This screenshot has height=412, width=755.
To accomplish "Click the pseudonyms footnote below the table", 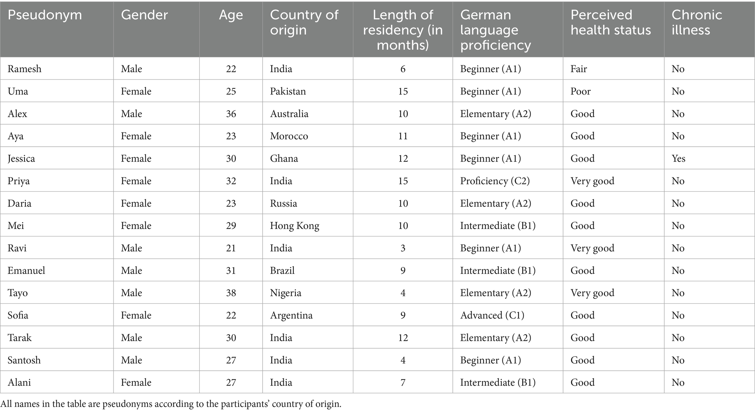I will [171, 404].
